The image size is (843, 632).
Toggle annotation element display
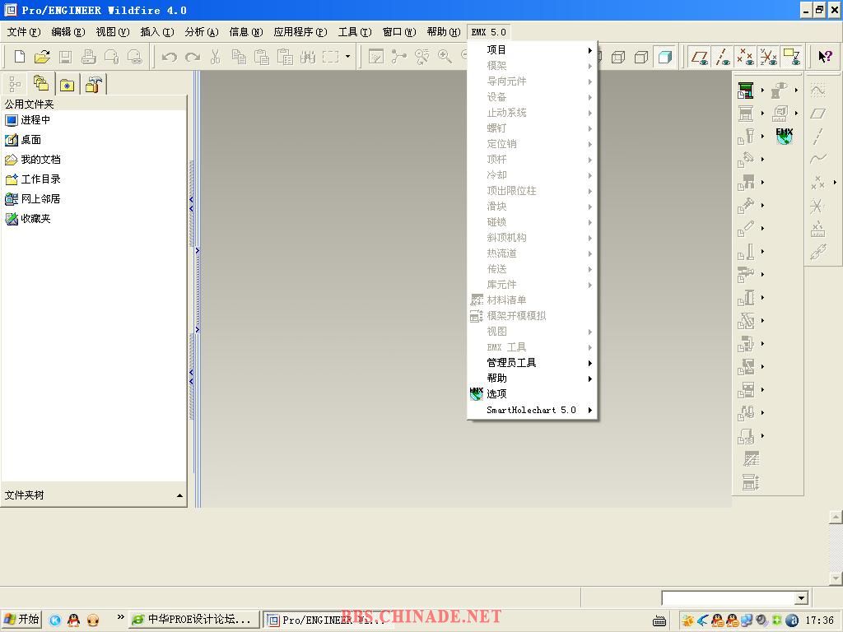pos(792,57)
